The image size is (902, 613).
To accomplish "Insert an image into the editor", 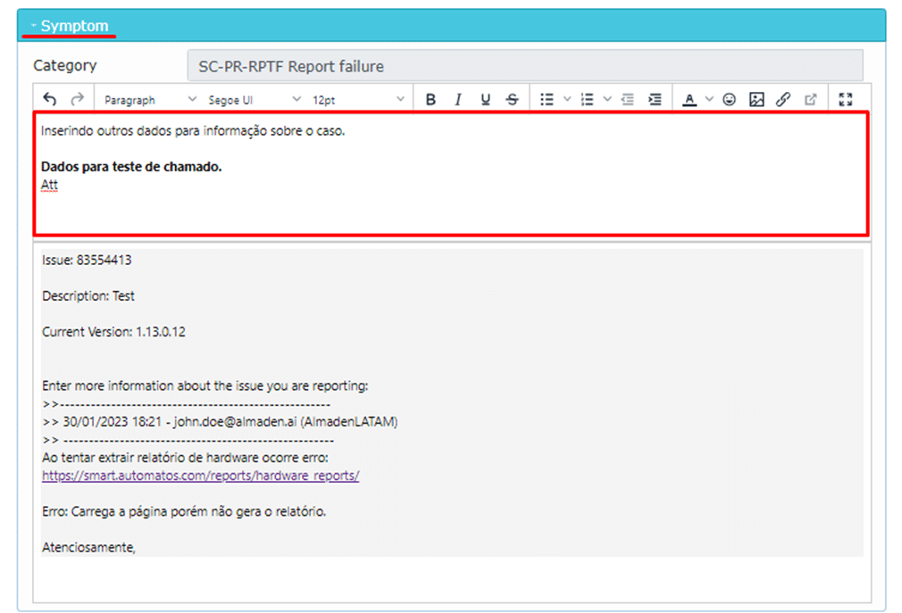I will pyautogui.click(x=756, y=100).
